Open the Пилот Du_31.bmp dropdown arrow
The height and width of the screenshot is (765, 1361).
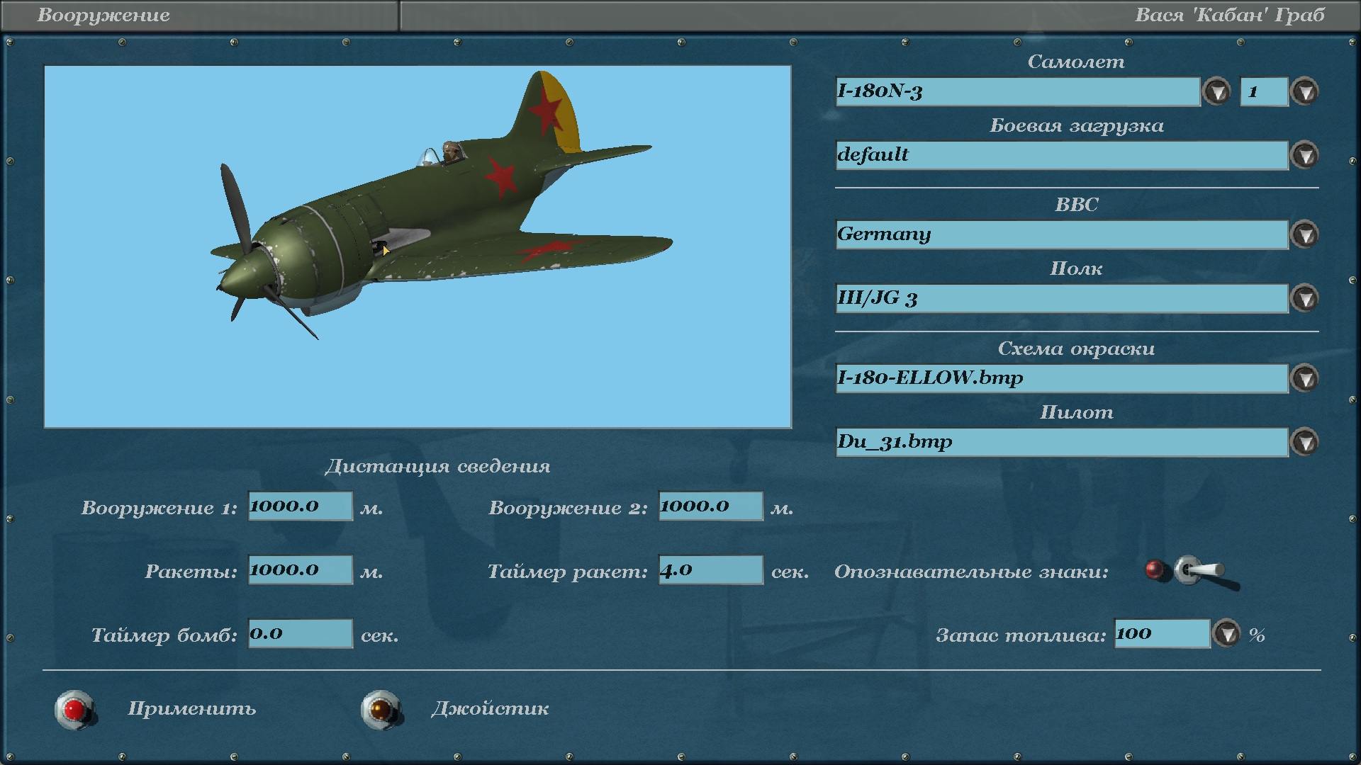[1305, 442]
